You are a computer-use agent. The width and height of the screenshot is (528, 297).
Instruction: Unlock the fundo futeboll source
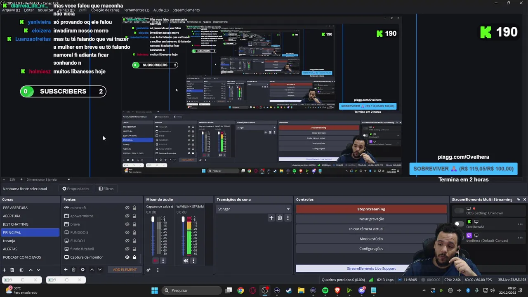[x=134, y=249]
